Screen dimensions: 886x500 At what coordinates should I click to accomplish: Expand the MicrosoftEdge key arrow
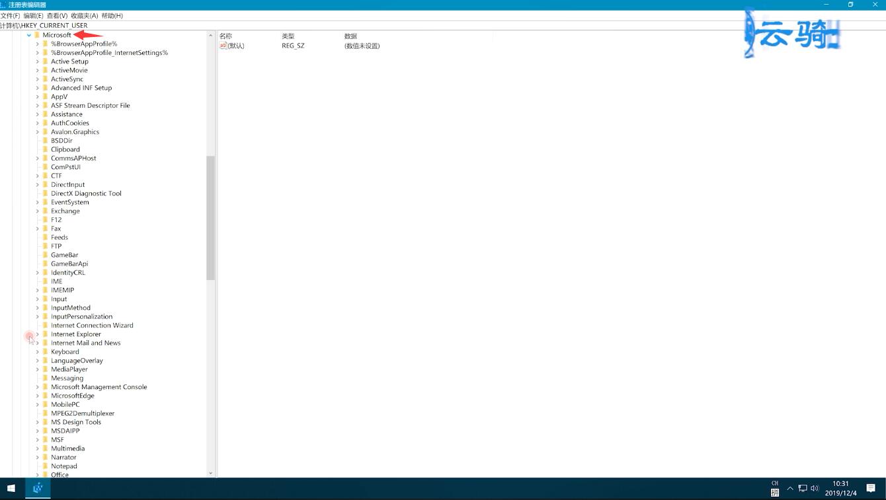pyautogui.click(x=37, y=396)
